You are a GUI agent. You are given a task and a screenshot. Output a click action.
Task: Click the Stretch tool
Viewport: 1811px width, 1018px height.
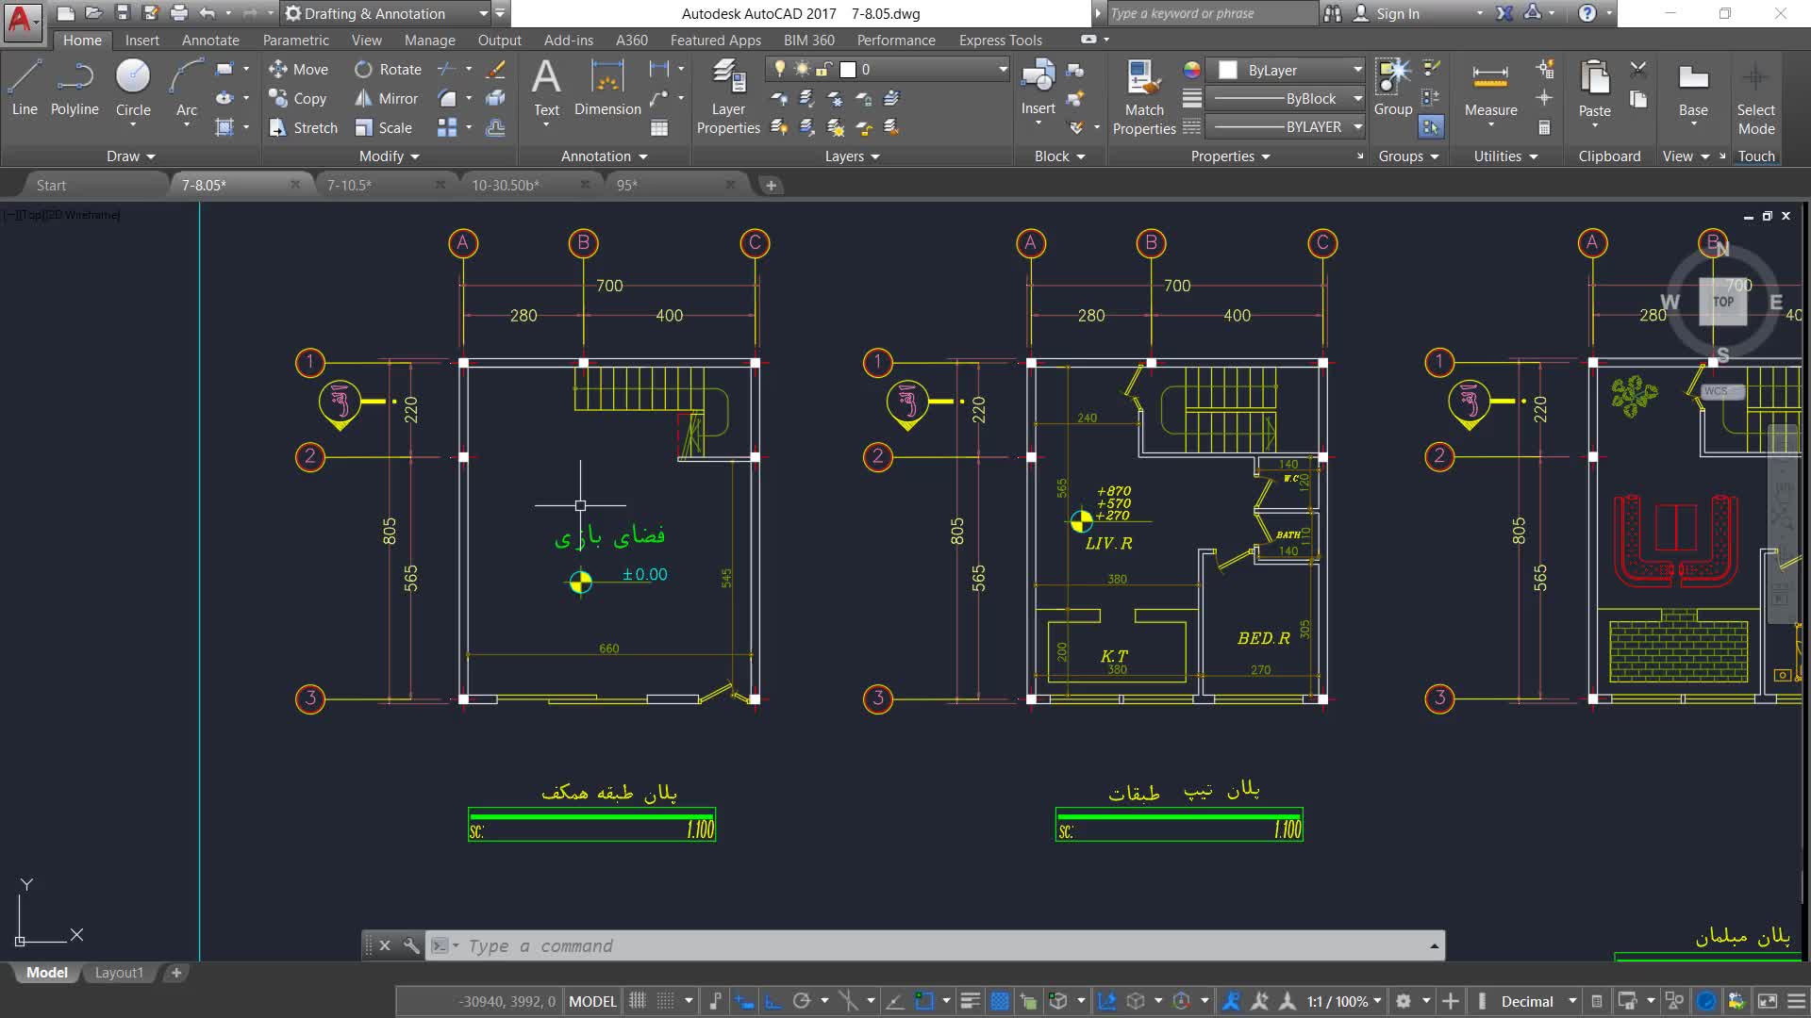pos(303,128)
